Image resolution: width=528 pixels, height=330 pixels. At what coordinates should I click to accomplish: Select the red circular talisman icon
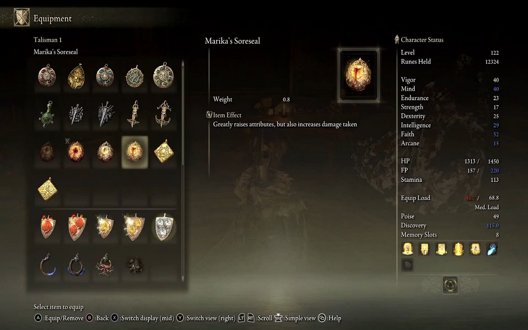[46, 75]
